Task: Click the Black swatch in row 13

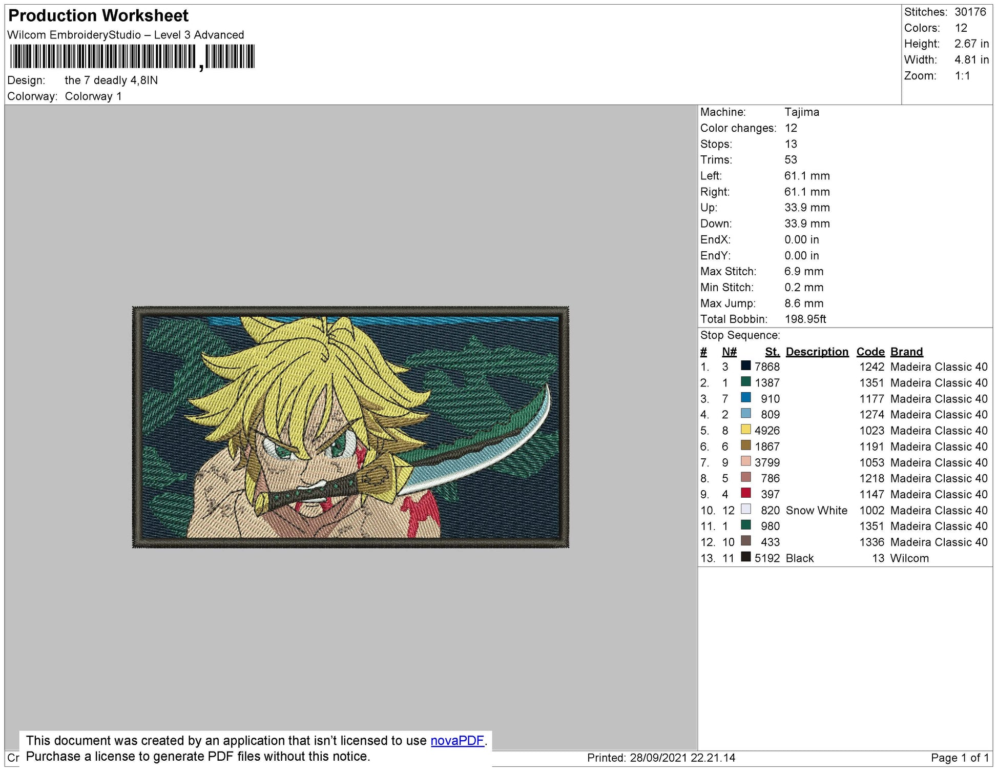Action: [x=745, y=557]
